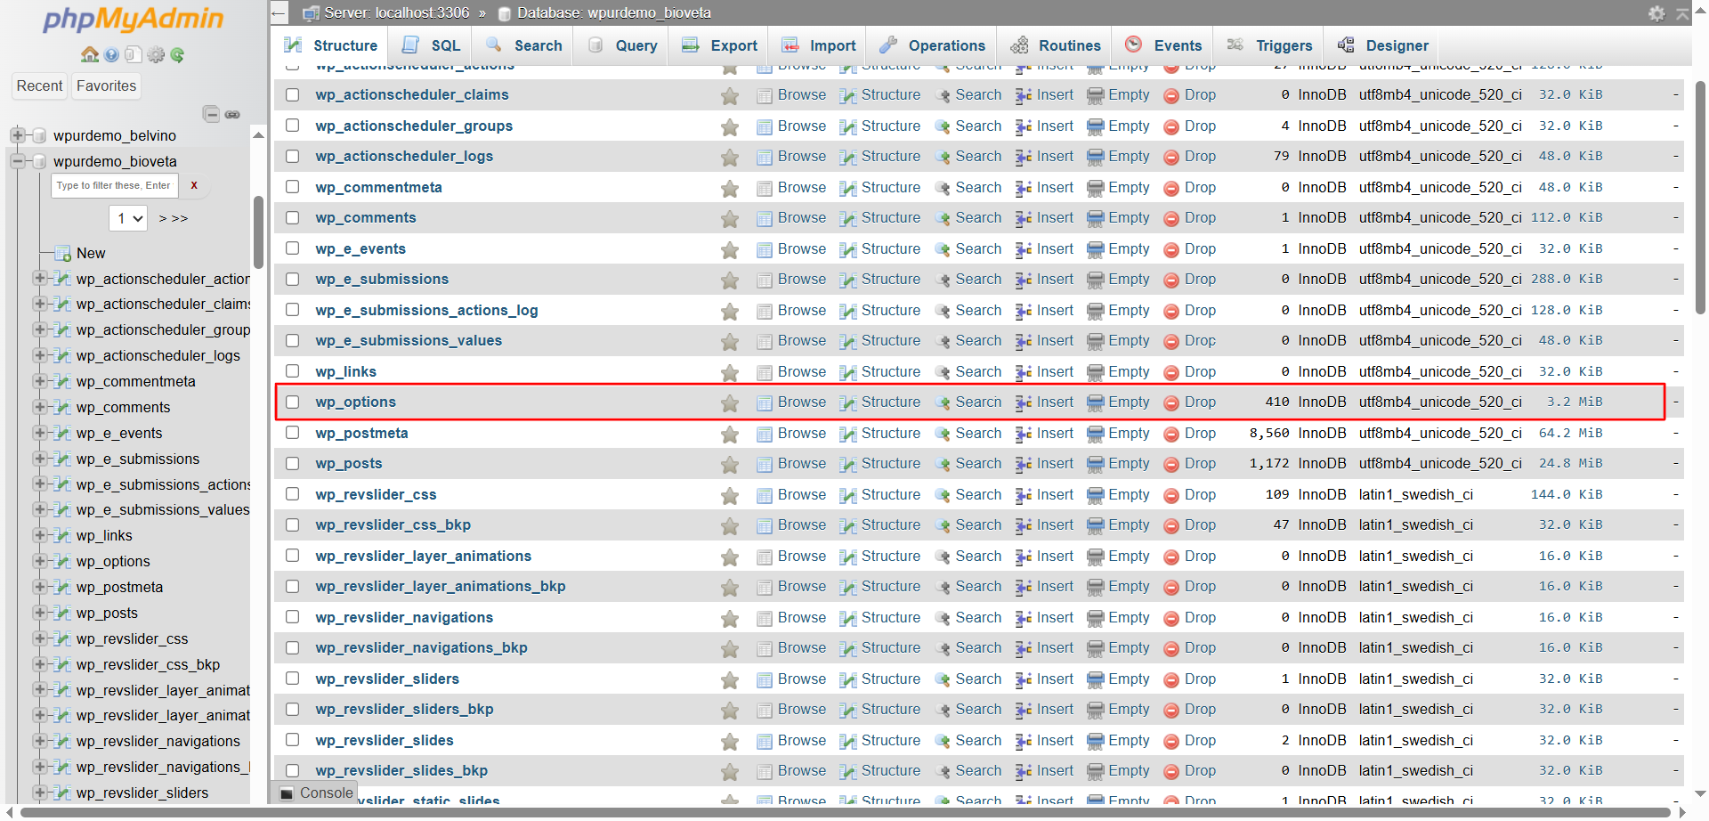The image size is (1709, 821).
Task: Check the wp_revslider_css_bkp checkbox
Action: pyautogui.click(x=292, y=525)
